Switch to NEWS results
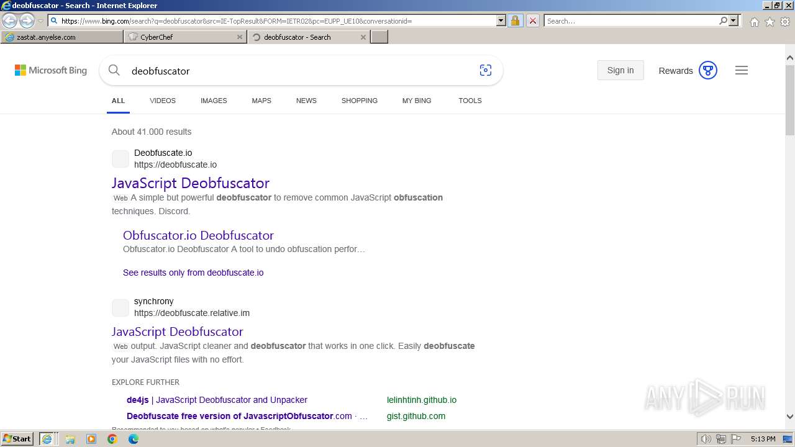 306,101
